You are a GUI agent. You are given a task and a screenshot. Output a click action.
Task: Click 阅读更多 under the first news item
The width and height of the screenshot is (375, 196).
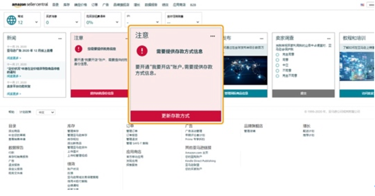[14, 58]
